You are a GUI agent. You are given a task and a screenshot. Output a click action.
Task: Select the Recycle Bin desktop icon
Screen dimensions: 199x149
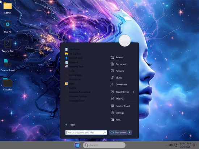click(8, 46)
